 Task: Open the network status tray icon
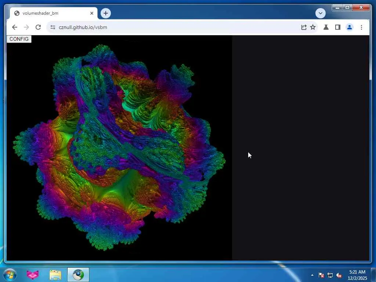pyautogui.click(x=330, y=275)
